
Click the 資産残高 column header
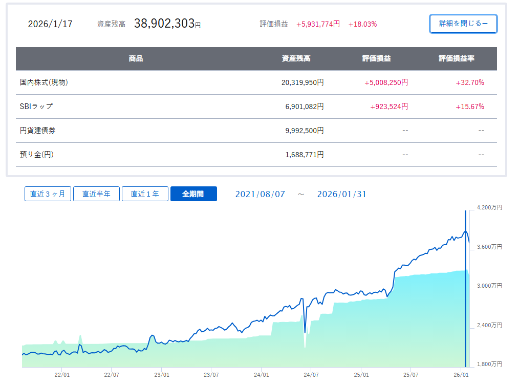pyautogui.click(x=296, y=59)
